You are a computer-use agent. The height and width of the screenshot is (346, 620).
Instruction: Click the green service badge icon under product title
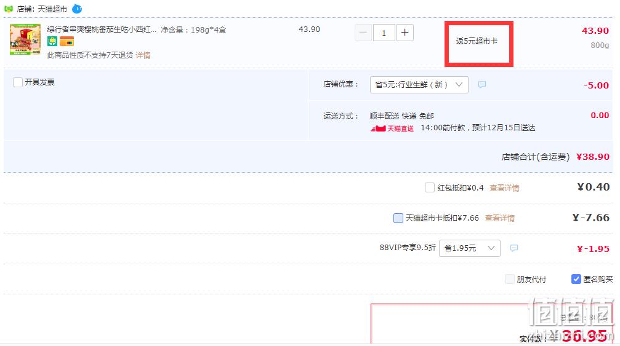click(52, 41)
